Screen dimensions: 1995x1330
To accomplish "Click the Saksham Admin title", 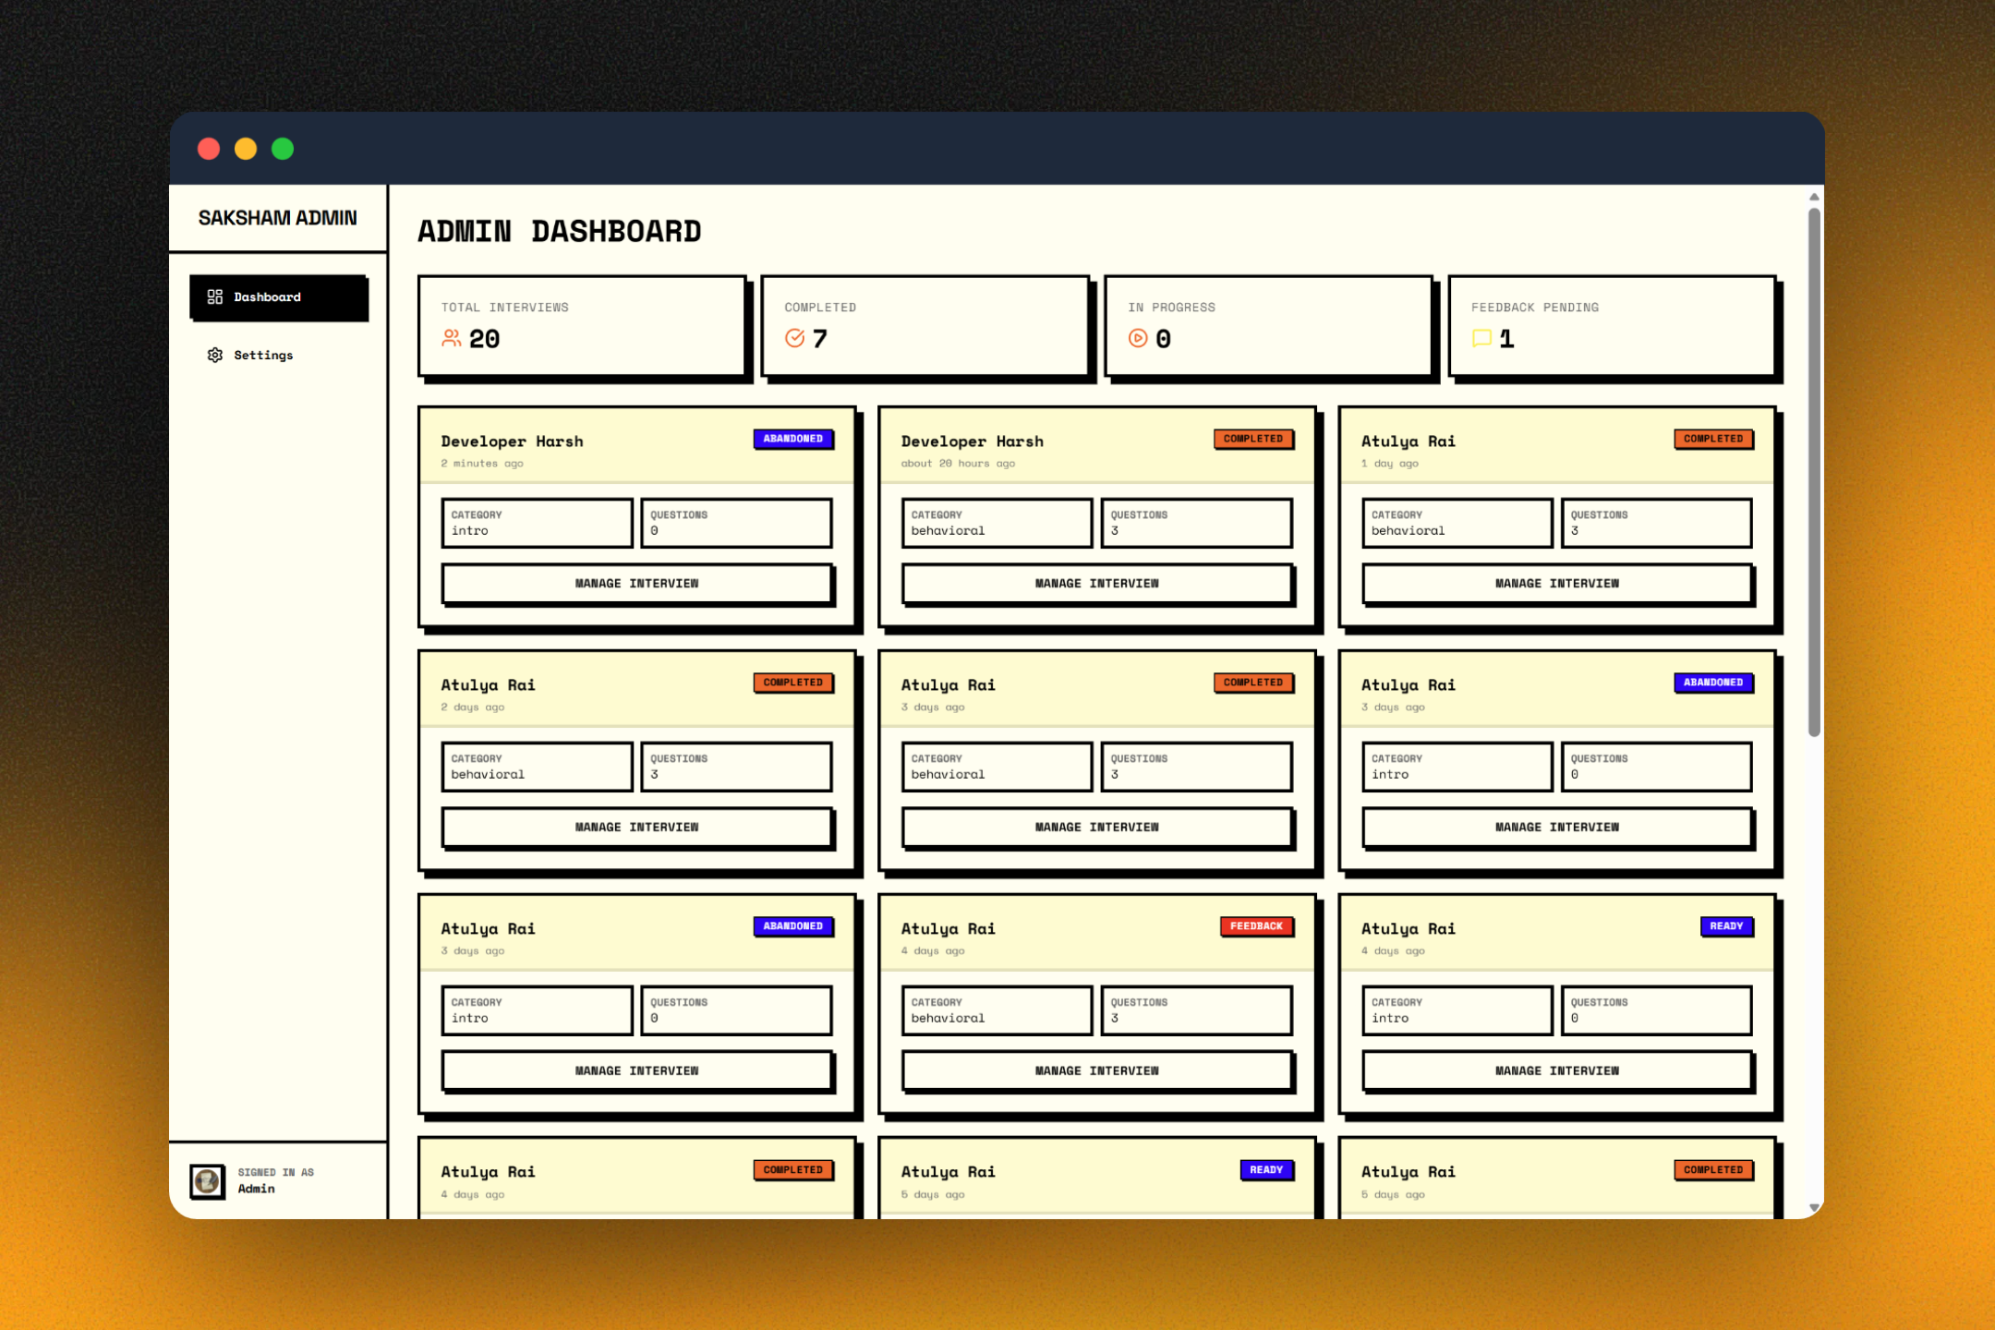I will coord(277,218).
